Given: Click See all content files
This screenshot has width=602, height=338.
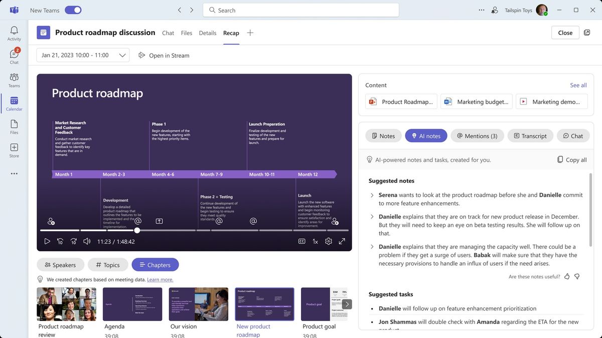Looking at the screenshot, I should click(x=578, y=85).
